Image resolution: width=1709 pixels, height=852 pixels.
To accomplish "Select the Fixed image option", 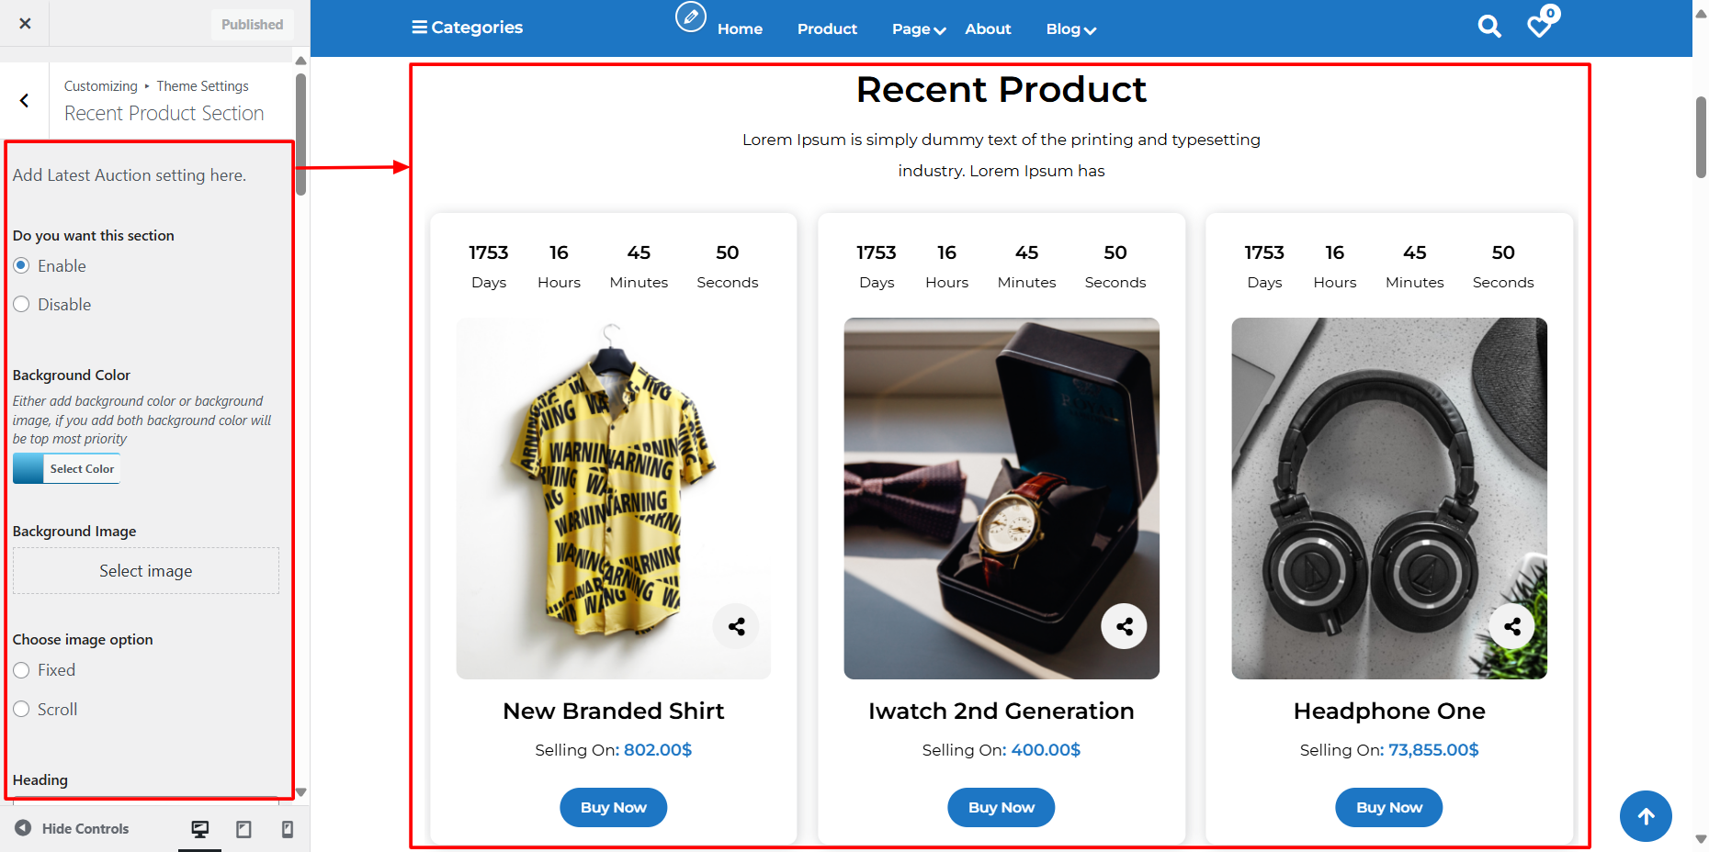I will [x=22, y=670].
